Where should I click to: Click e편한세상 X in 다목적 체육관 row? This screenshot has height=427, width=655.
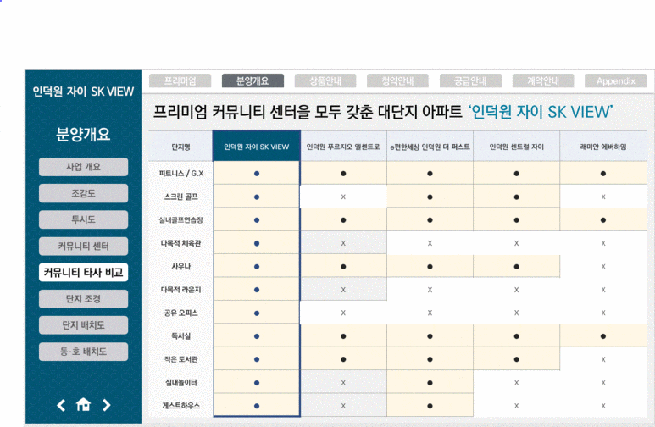tap(430, 243)
